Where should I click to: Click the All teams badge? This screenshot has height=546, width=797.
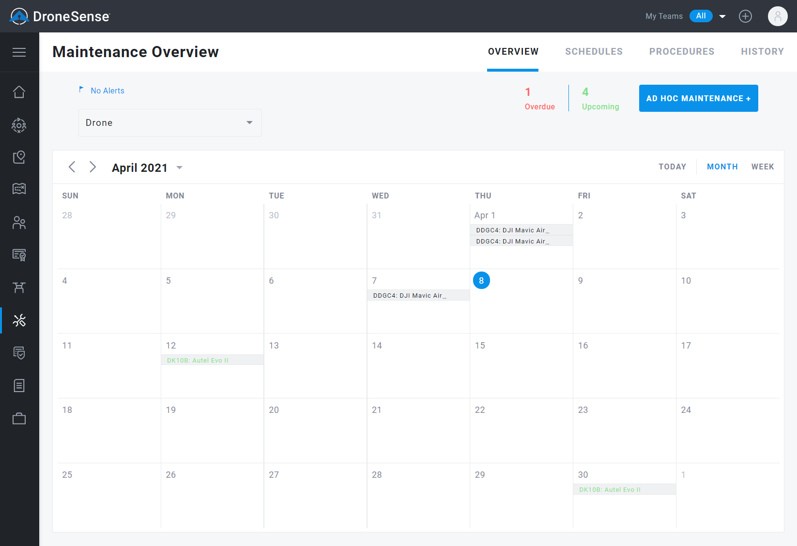tap(701, 16)
